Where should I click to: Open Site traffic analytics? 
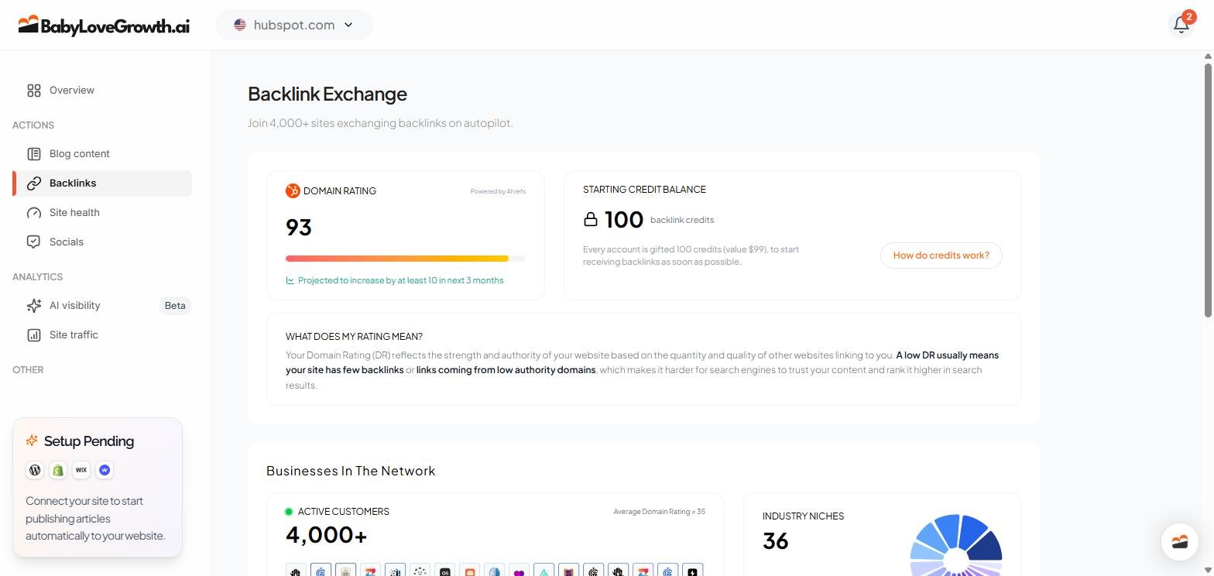[x=102, y=335]
